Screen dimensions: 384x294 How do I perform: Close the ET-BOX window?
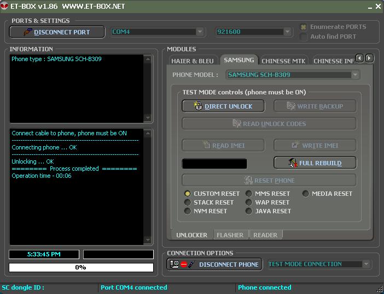point(378,6)
